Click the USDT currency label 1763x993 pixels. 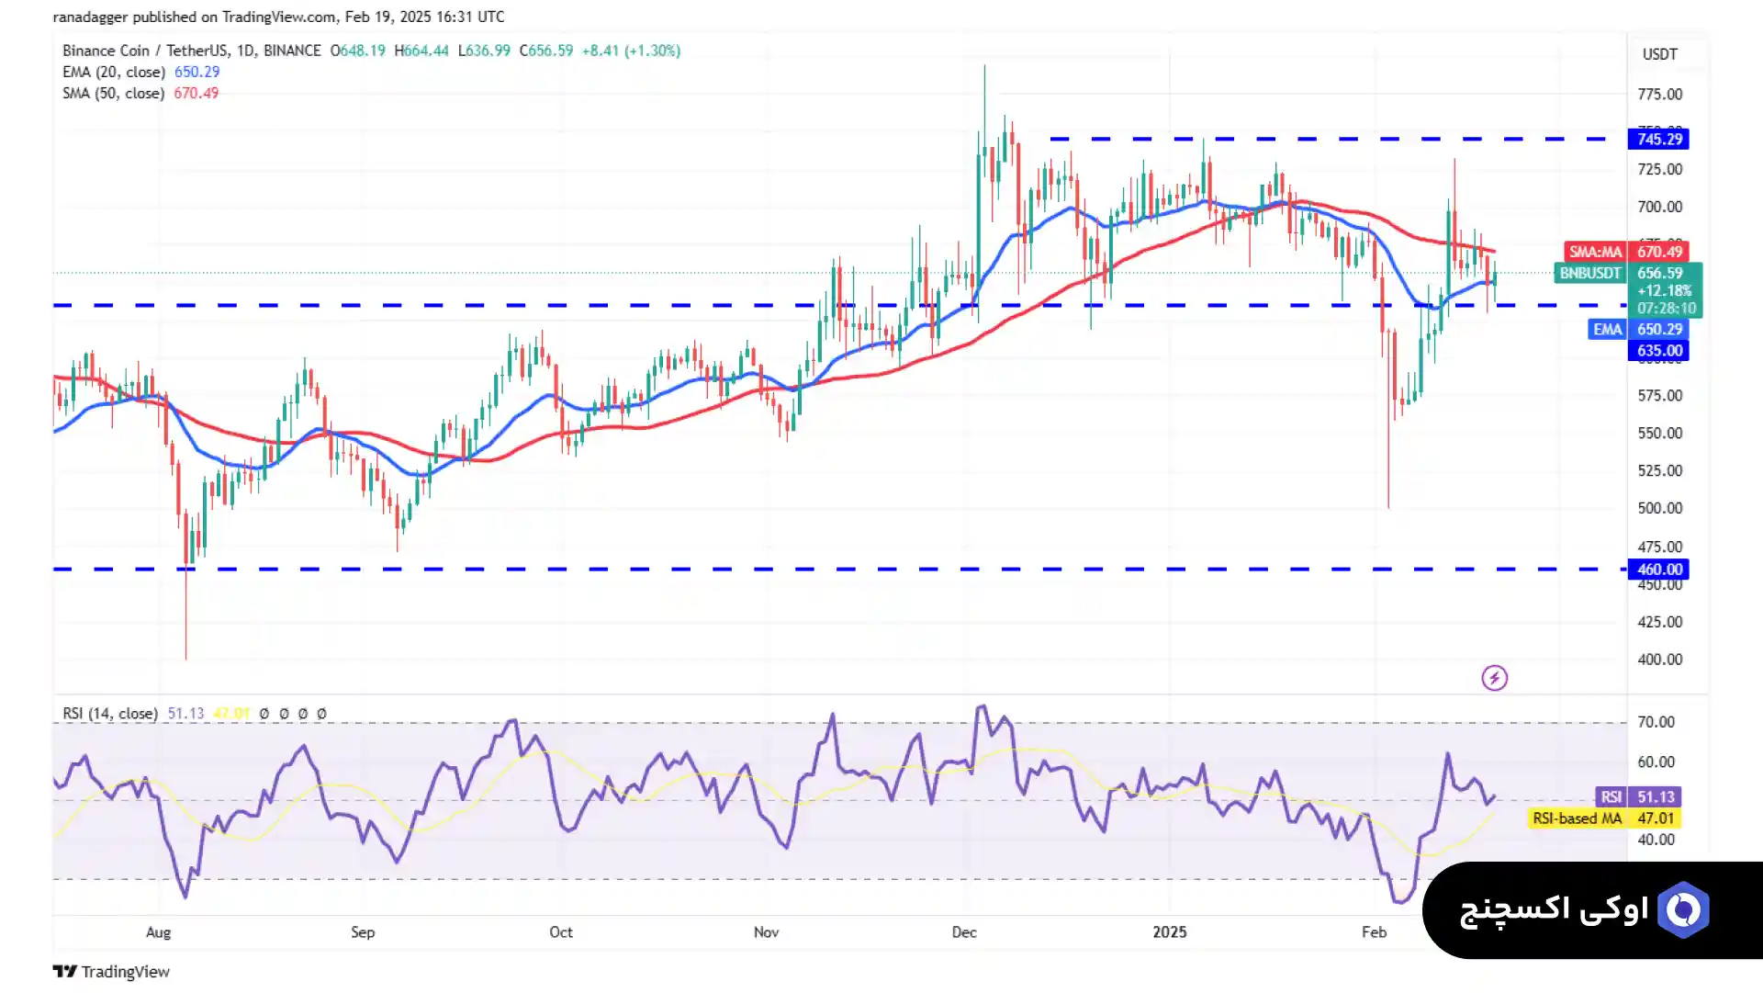pyautogui.click(x=1659, y=54)
